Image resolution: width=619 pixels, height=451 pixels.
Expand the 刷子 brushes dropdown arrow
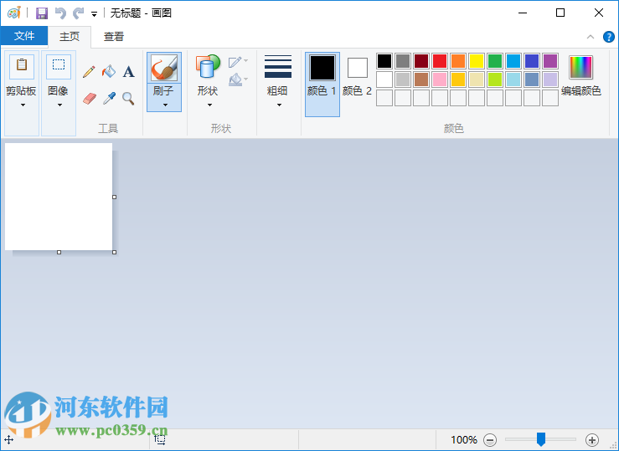pyautogui.click(x=165, y=105)
